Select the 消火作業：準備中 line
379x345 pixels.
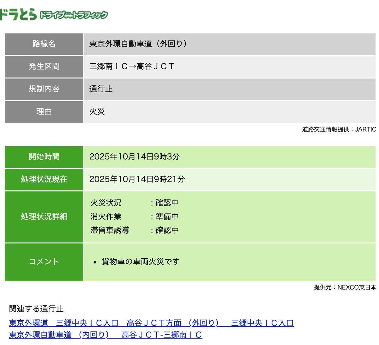135,217
